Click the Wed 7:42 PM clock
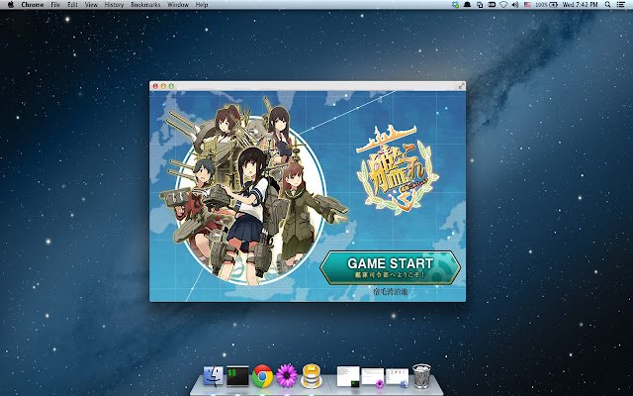This screenshot has width=633, height=396. pyautogui.click(x=581, y=5)
